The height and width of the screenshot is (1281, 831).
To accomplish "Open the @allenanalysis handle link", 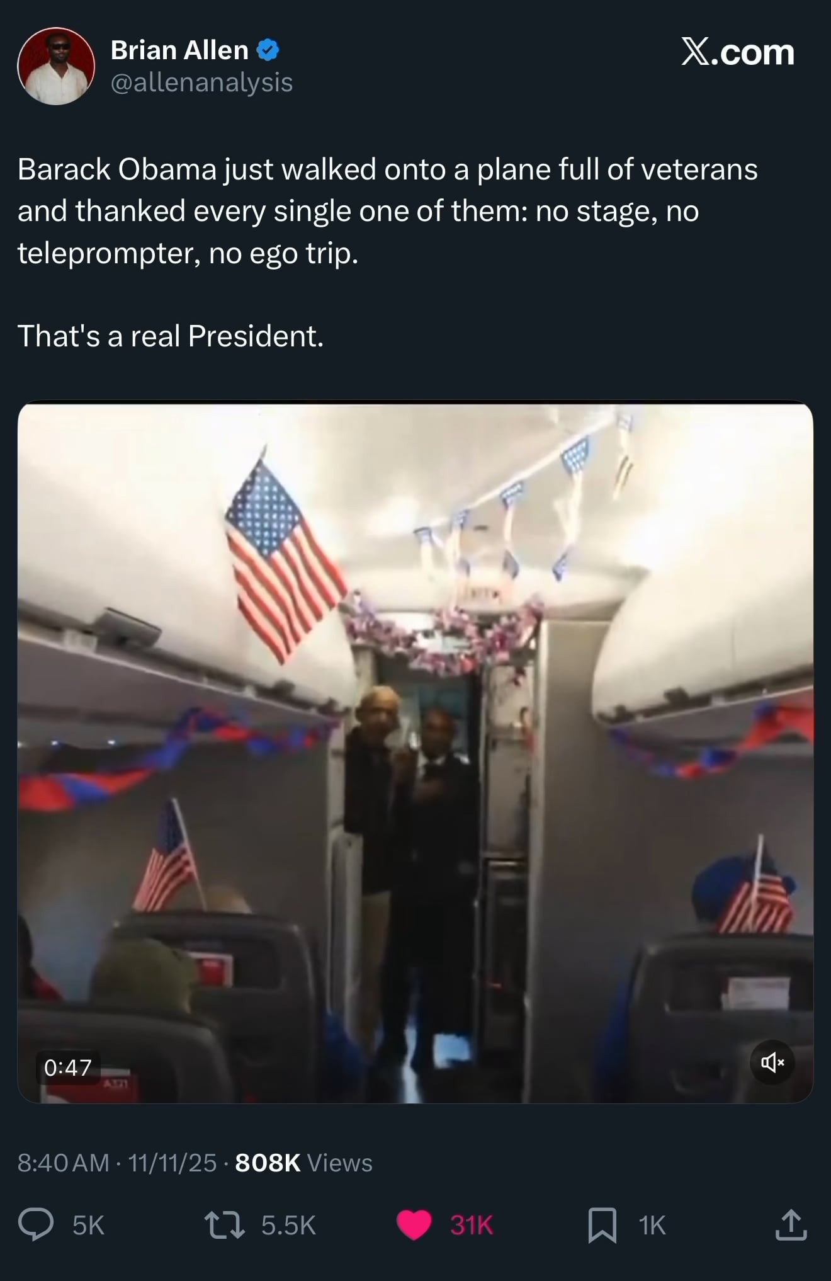I will pyautogui.click(x=201, y=83).
